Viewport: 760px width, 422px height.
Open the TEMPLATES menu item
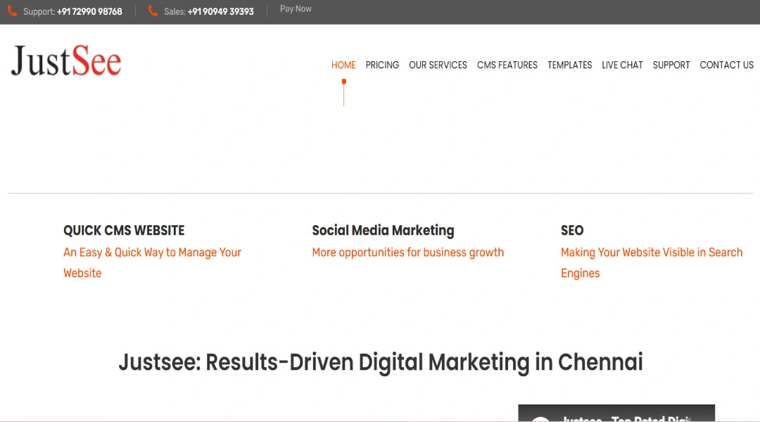pos(570,65)
